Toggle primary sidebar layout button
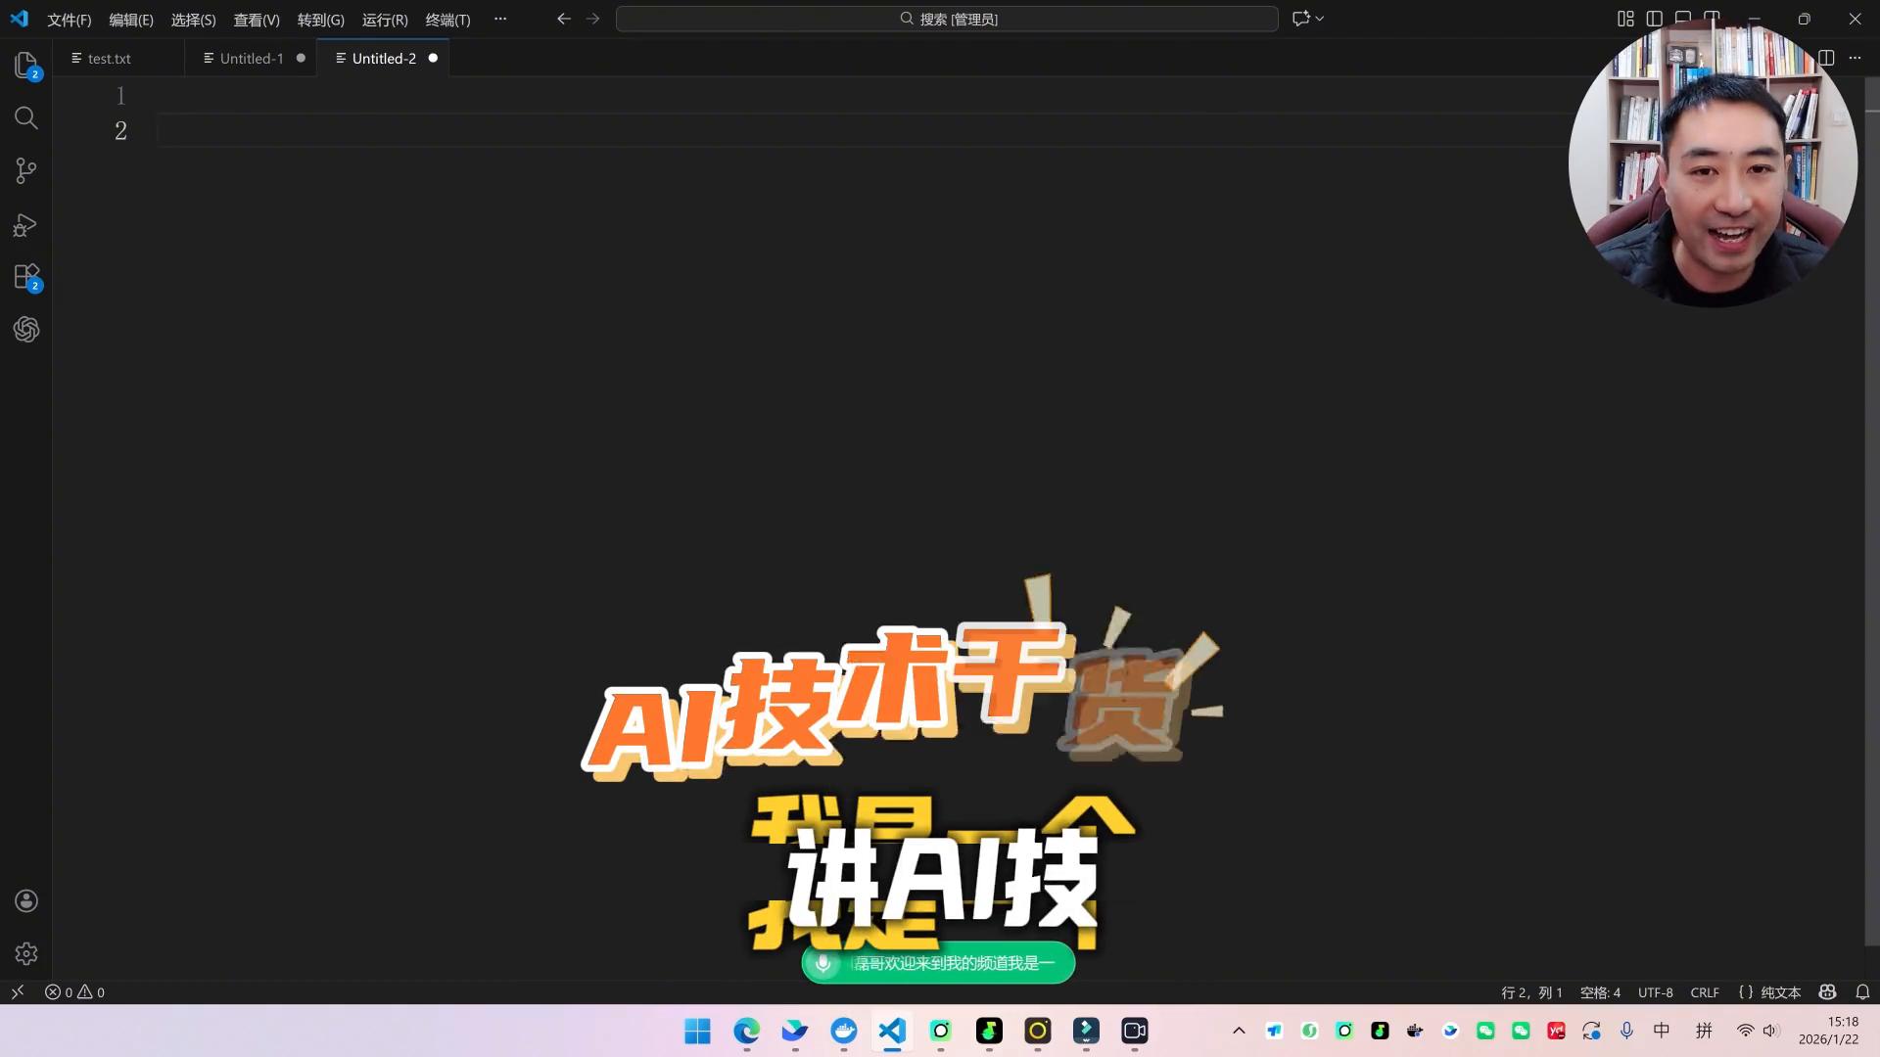 click(1654, 19)
